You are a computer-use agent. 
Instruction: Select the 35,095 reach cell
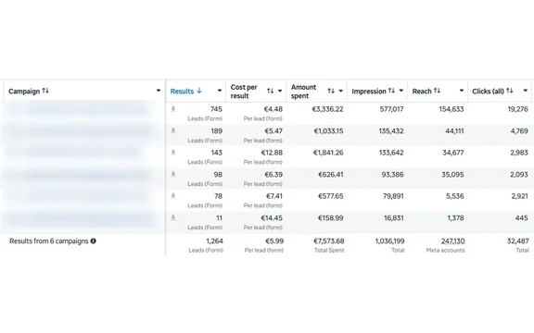(x=452, y=174)
